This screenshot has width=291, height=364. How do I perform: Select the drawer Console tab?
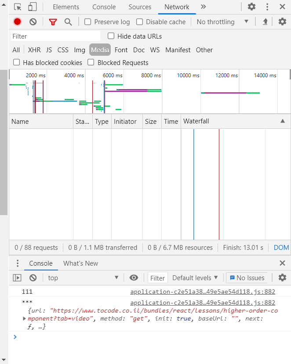[41, 263]
